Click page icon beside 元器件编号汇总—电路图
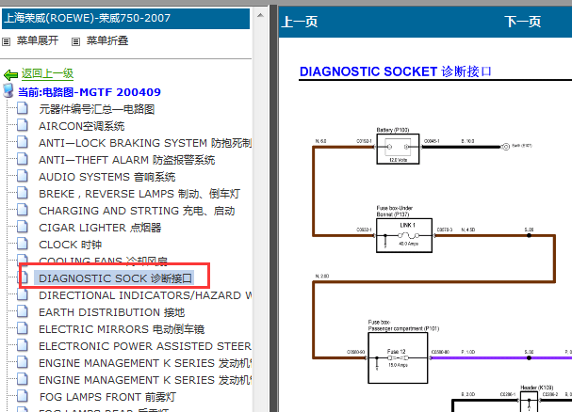Screen dimensions: 572x412 pos(23,108)
